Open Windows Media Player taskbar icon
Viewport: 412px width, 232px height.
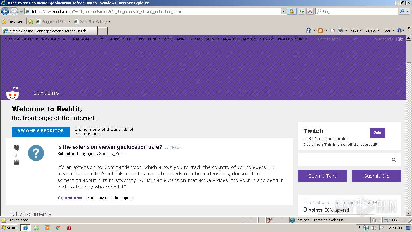point(47,228)
